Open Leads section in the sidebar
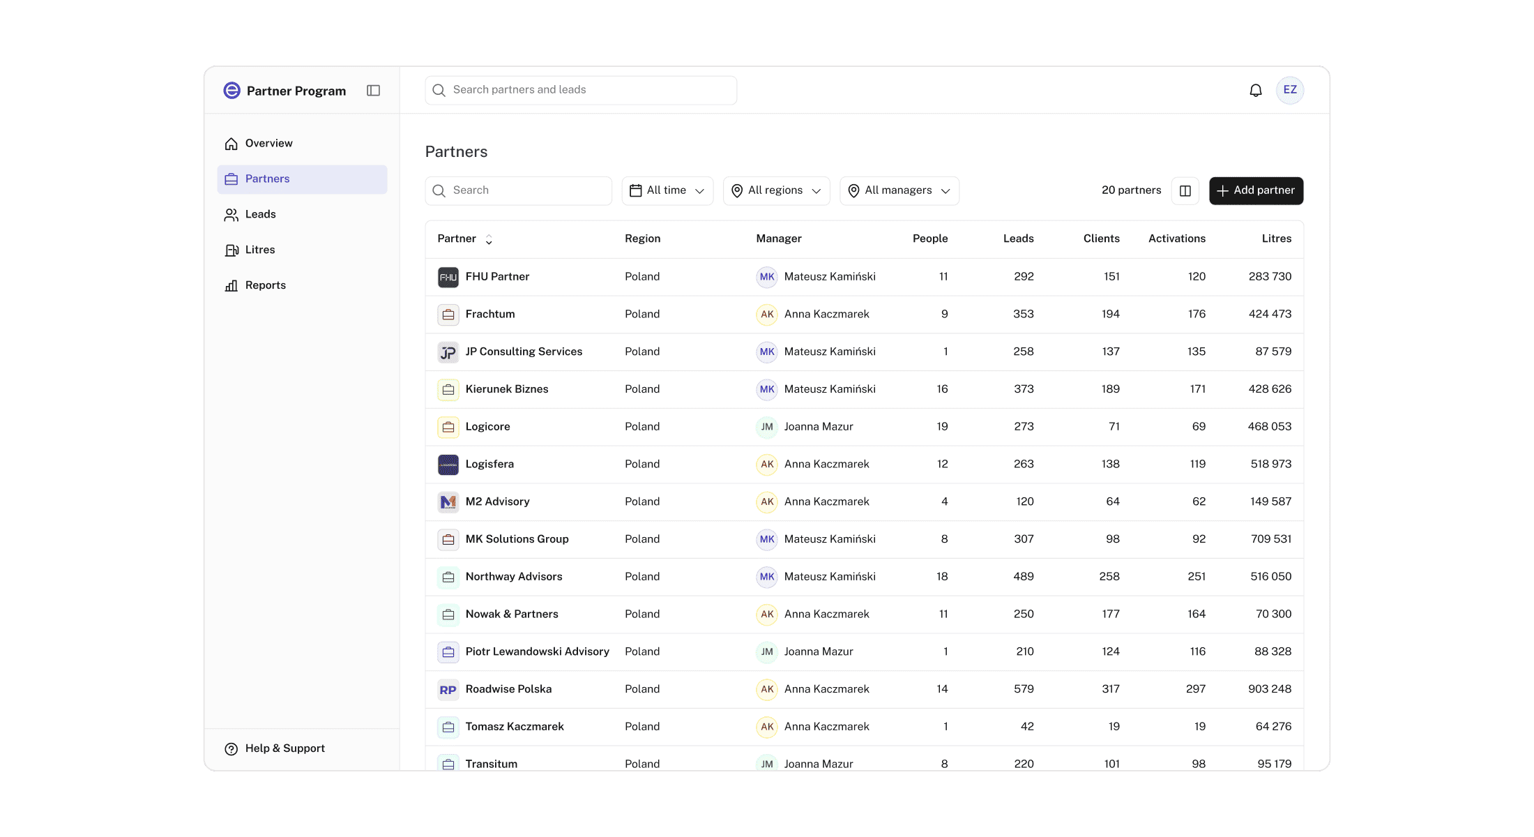1534x837 pixels. [x=260, y=215]
